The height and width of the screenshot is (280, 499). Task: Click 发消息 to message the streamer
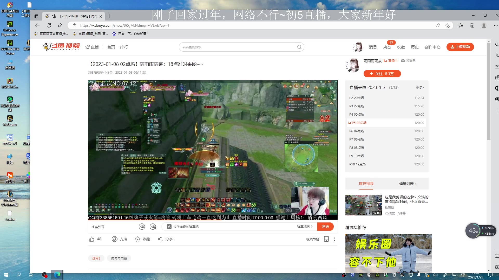(408, 61)
